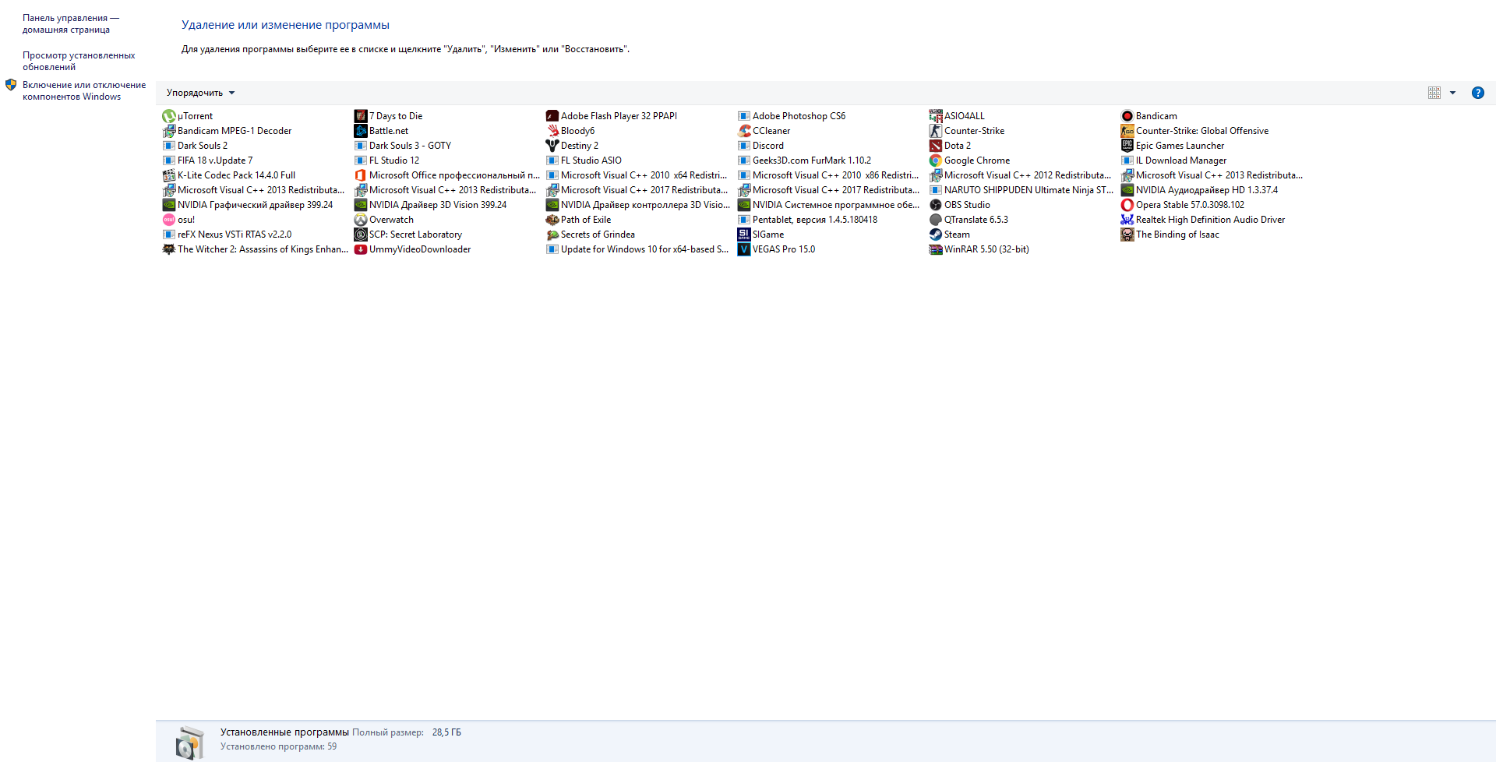
Task: Select Update for Windows 10 x64-based entry
Action: (x=637, y=249)
